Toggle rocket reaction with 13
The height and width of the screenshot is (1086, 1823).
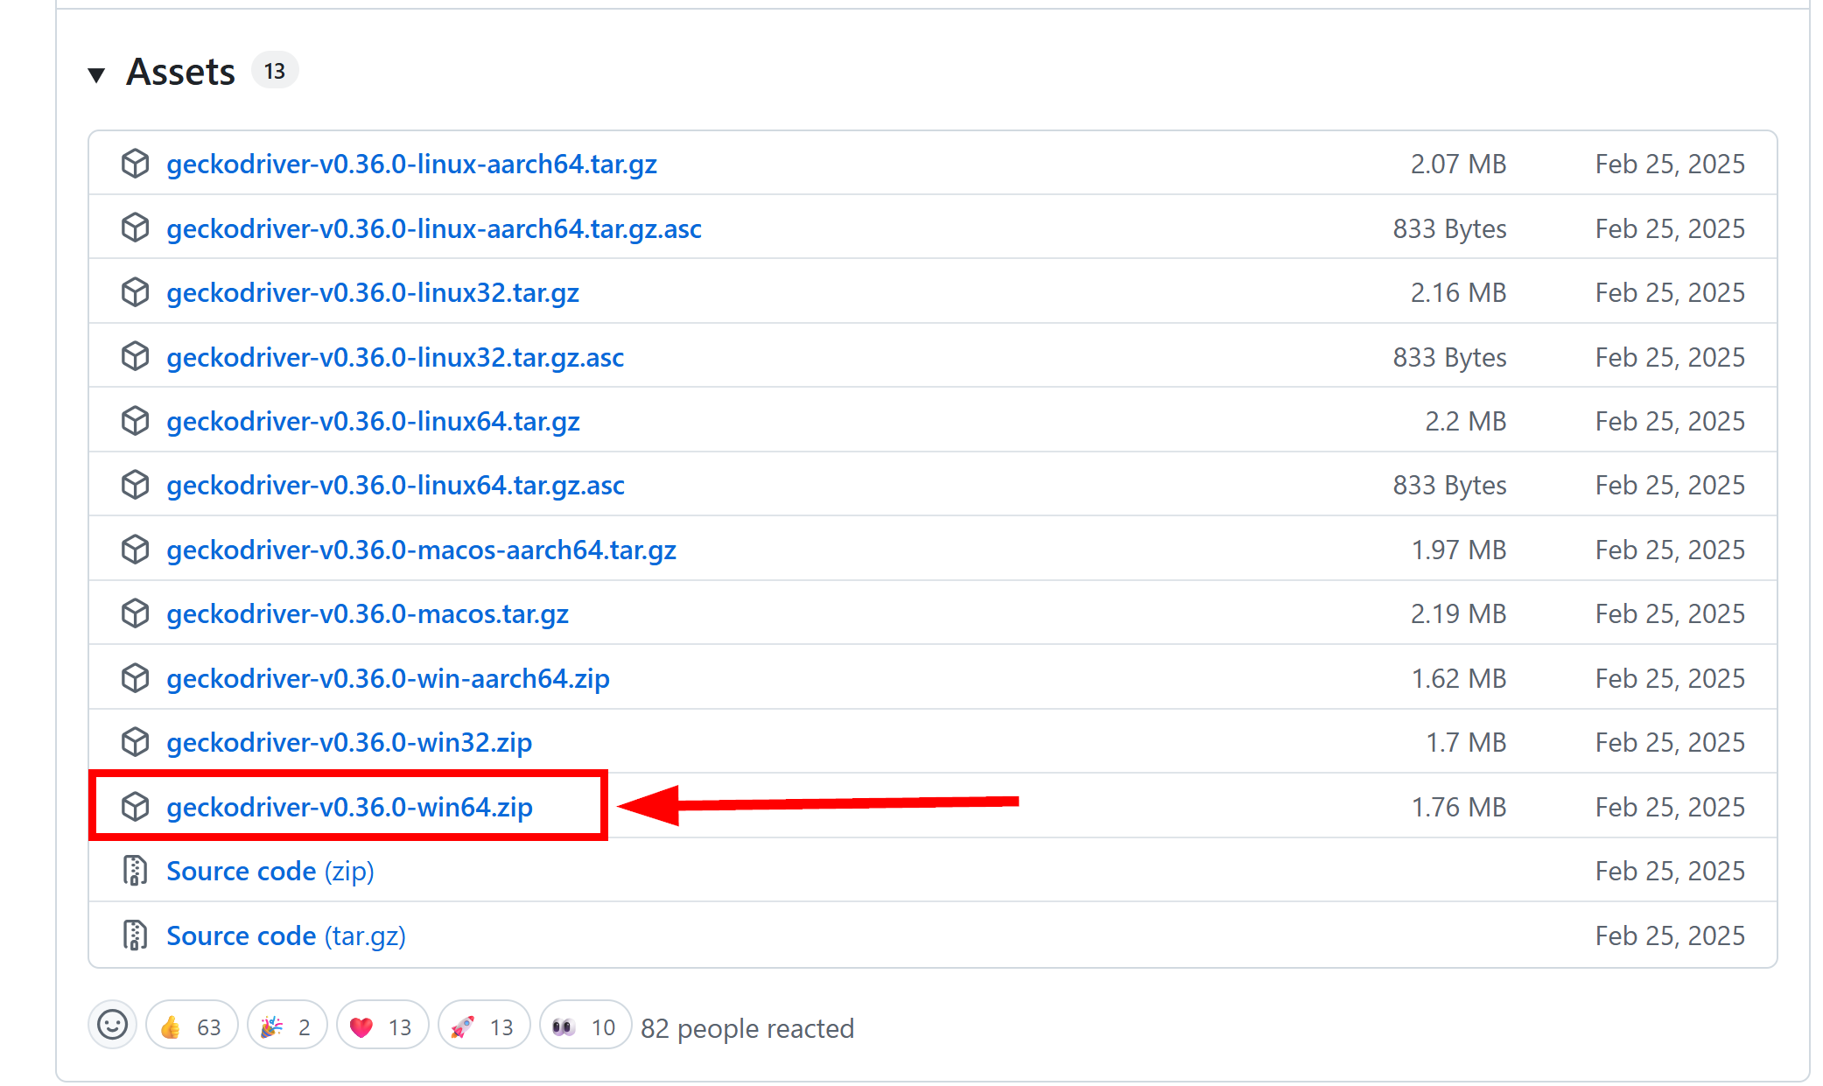(x=484, y=1026)
